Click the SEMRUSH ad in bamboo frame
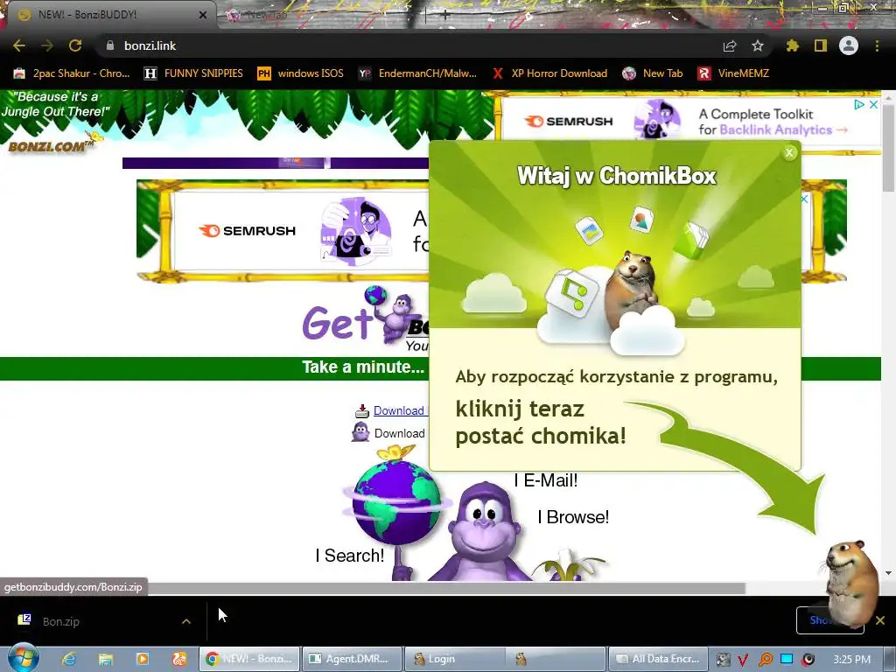896x672 pixels. (301, 231)
